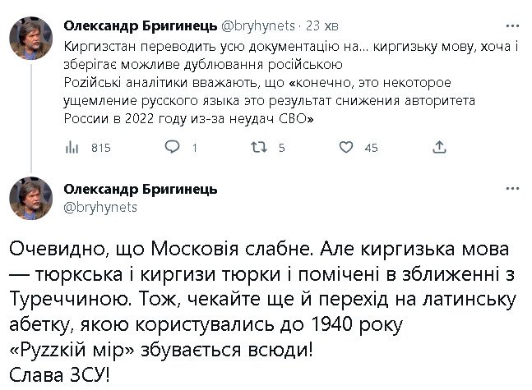The height and width of the screenshot is (390, 532).
Task: Like the tweet with heart icon
Action: [x=346, y=148]
